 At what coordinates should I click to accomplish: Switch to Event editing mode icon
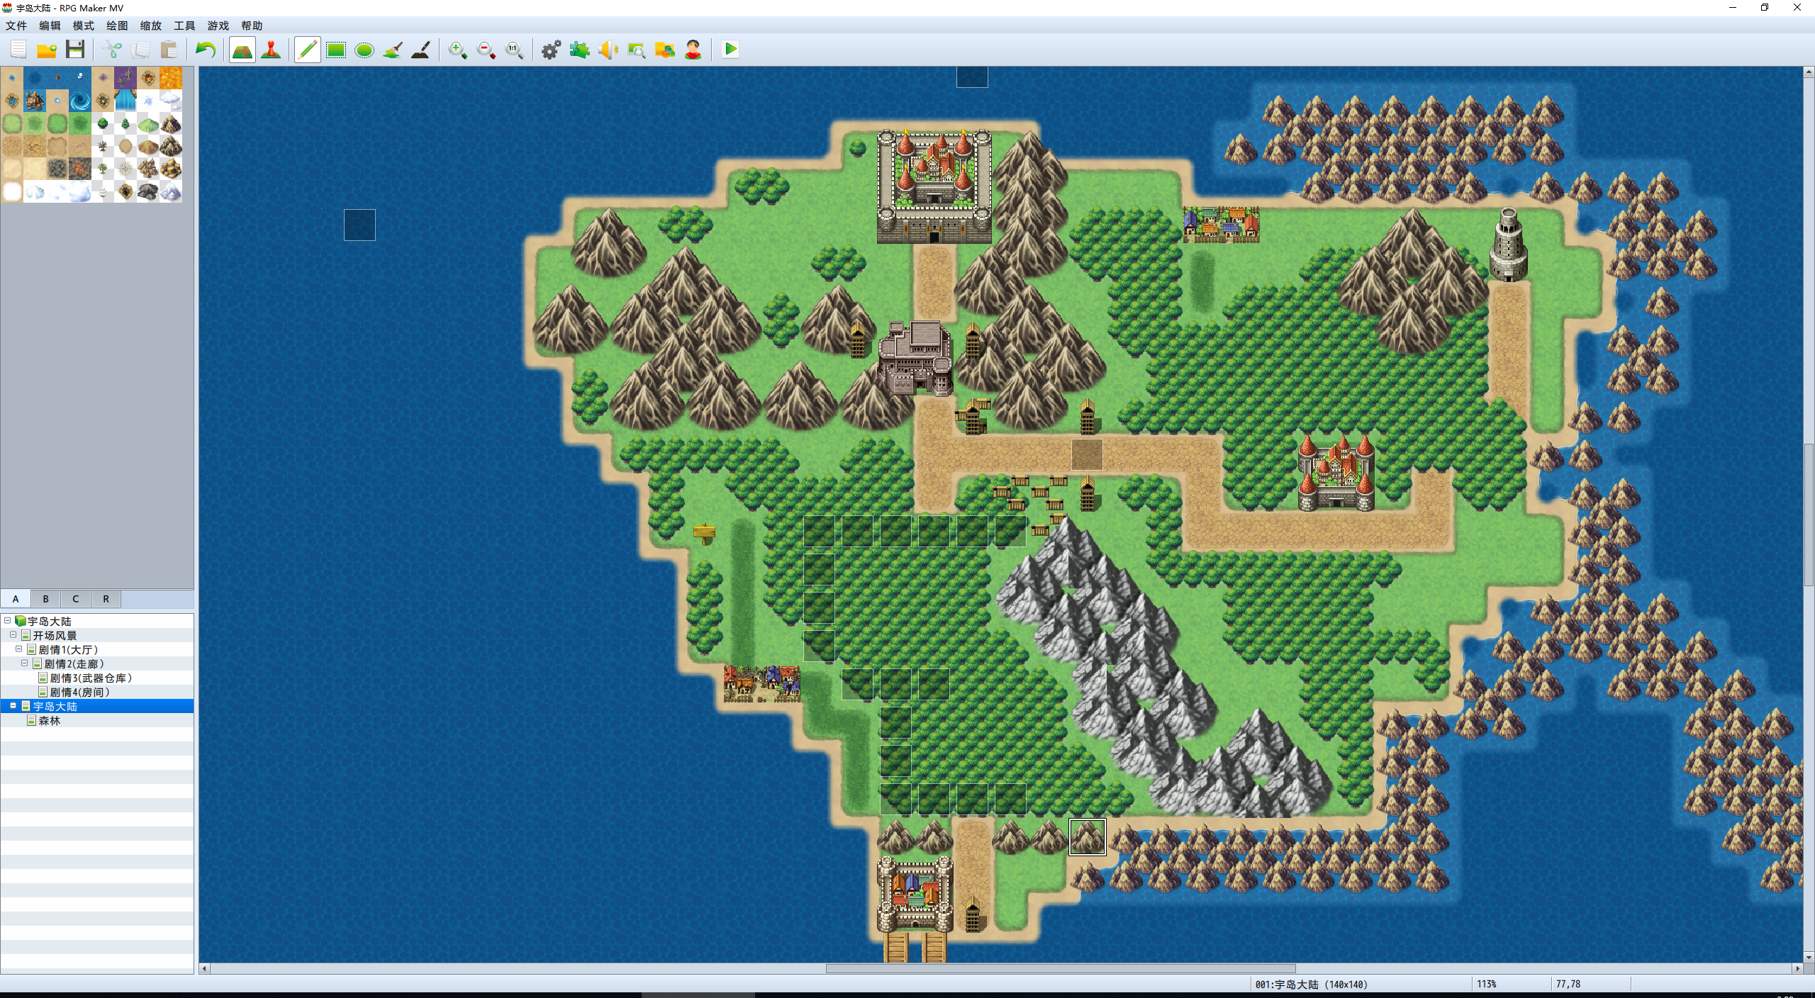271,50
